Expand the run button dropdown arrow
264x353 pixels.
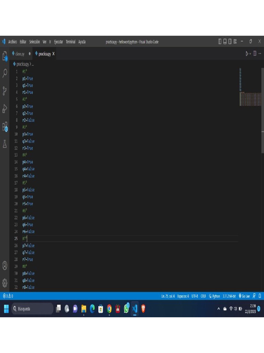click(250, 54)
